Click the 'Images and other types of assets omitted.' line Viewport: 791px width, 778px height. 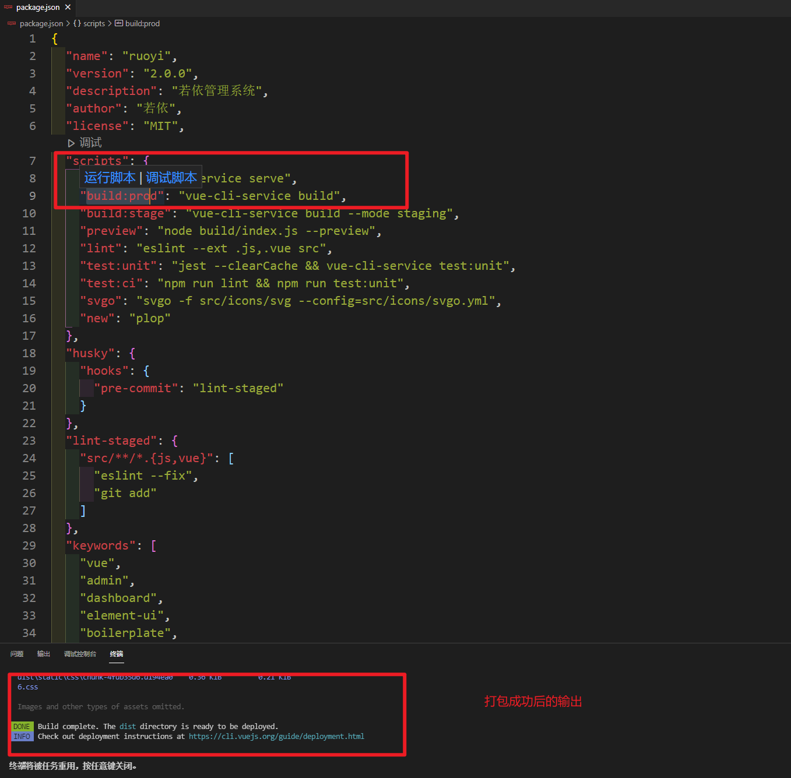[101, 707]
